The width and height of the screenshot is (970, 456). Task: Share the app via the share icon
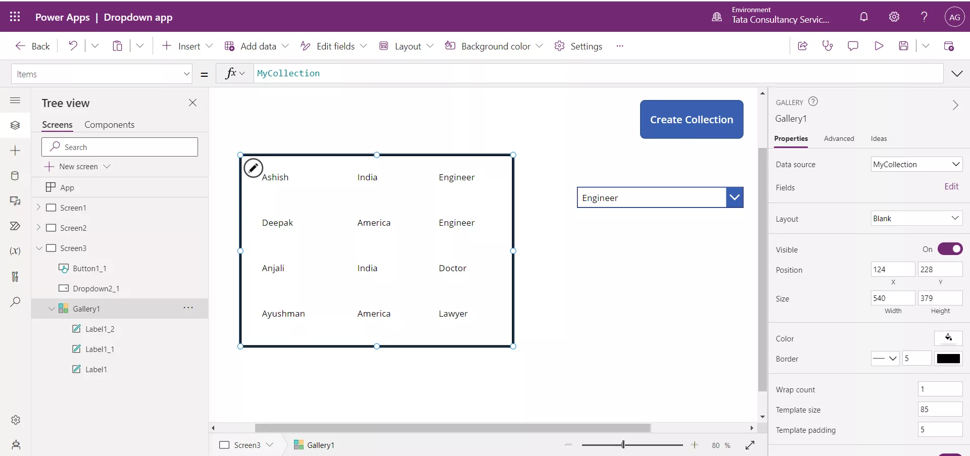(x=802, y=45)
